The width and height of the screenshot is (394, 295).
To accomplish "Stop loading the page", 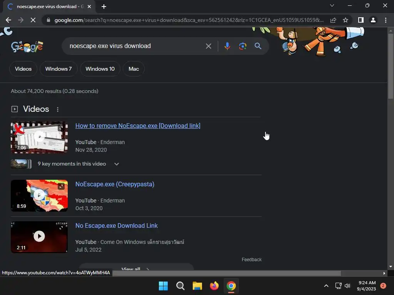I will (x=33, y=20).
